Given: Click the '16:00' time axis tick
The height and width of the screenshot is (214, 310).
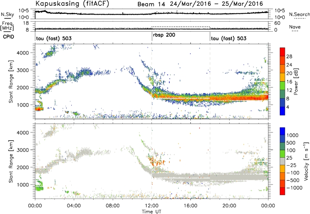Looking at the screenshot, I should [190, 206].
